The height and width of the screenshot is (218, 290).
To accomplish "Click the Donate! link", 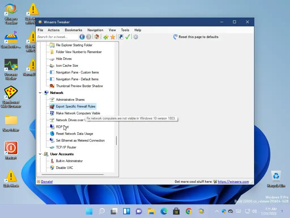I will [47, 182].
